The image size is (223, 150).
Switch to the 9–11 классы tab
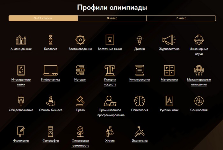[43, 18]
